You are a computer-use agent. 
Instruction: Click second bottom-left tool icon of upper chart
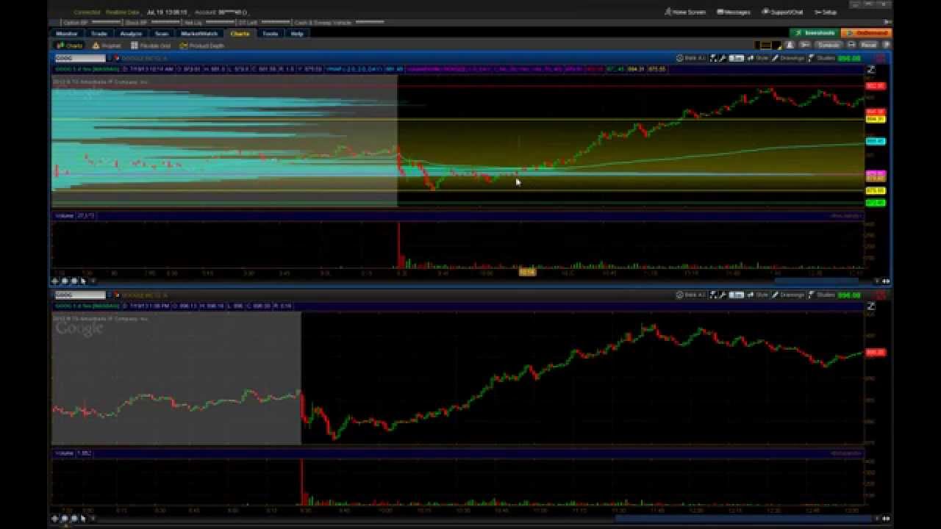tap(65, 281)
